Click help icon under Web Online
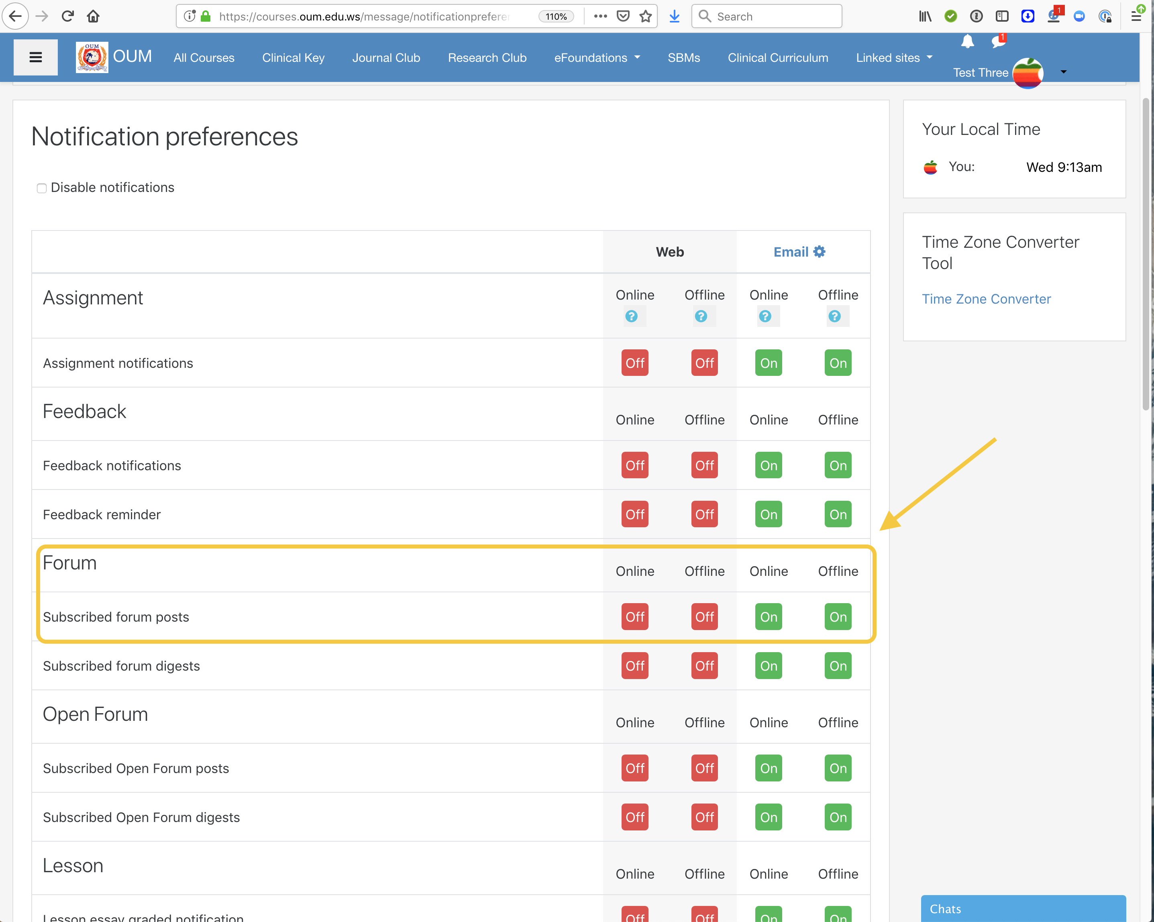 pyautogui.click(x=632, y=316)
